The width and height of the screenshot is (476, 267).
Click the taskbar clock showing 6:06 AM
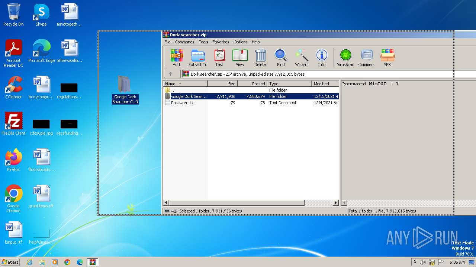click(x=457, y=262)
